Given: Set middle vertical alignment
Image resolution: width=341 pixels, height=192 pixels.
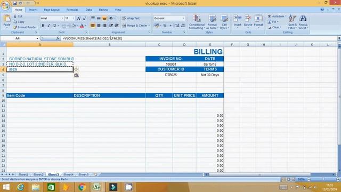Looking at the screenshot, I should [x=99, y=18].
